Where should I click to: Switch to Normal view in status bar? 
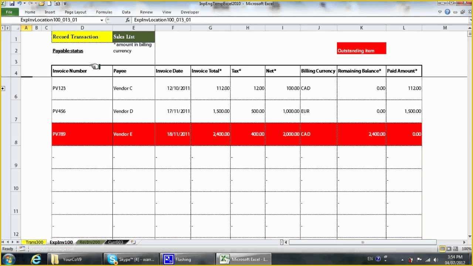click(x=442, y=249)
